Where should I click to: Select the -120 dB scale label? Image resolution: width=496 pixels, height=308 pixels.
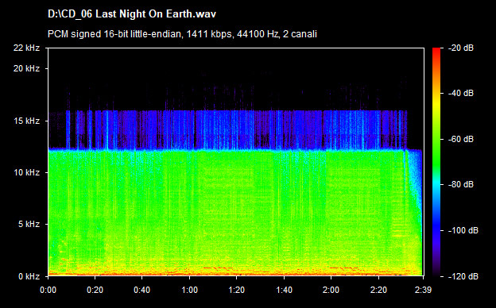[x=463, y=276]
